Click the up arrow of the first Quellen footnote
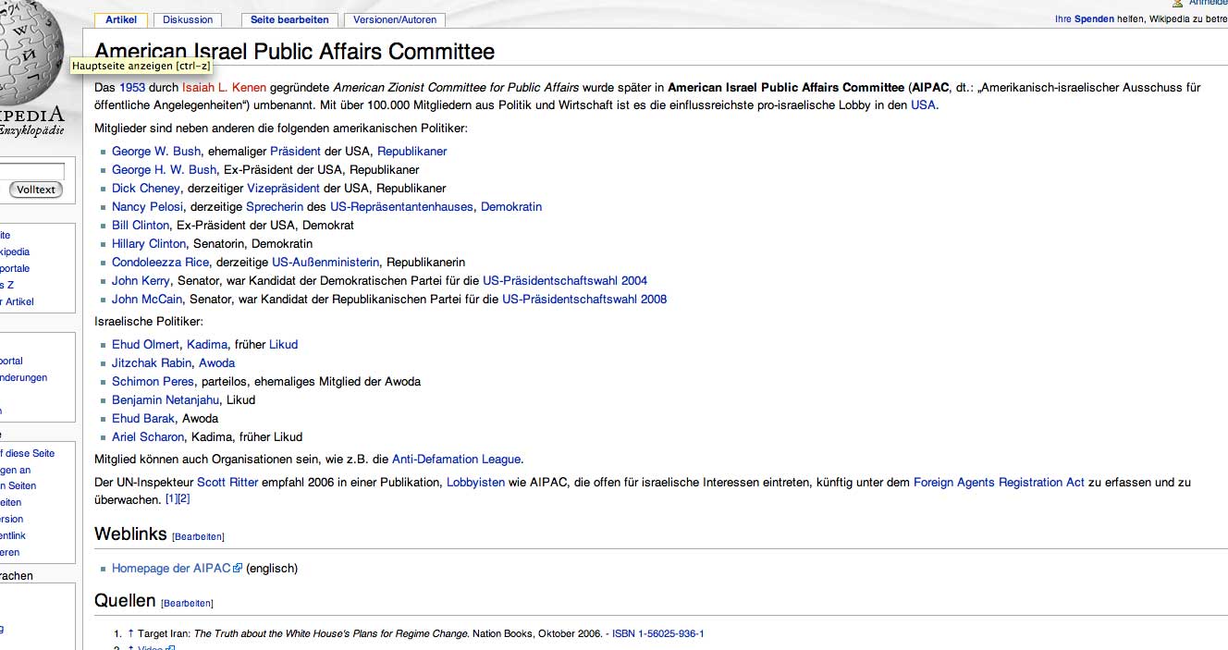The width and height of the screenshot is (1228, 650). coord(130,633)
